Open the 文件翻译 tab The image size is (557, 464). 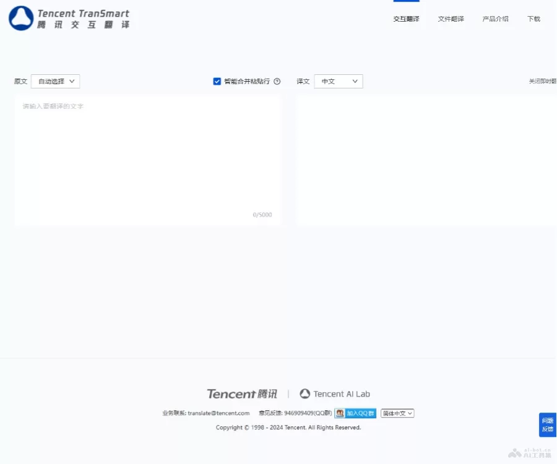tap(451, 19)
